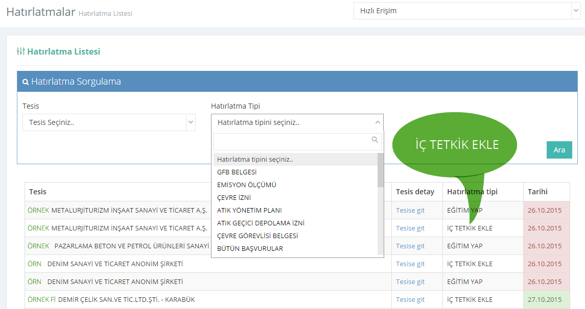The height and width of the screenshot is (309, 585).
Task: Click the Hızlı Erişim dropdown arrow
Action: (576, 11)
